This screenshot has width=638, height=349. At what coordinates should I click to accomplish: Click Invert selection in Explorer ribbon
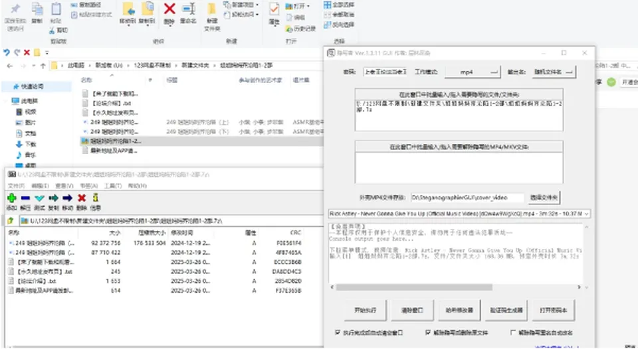tap(338, 25)
